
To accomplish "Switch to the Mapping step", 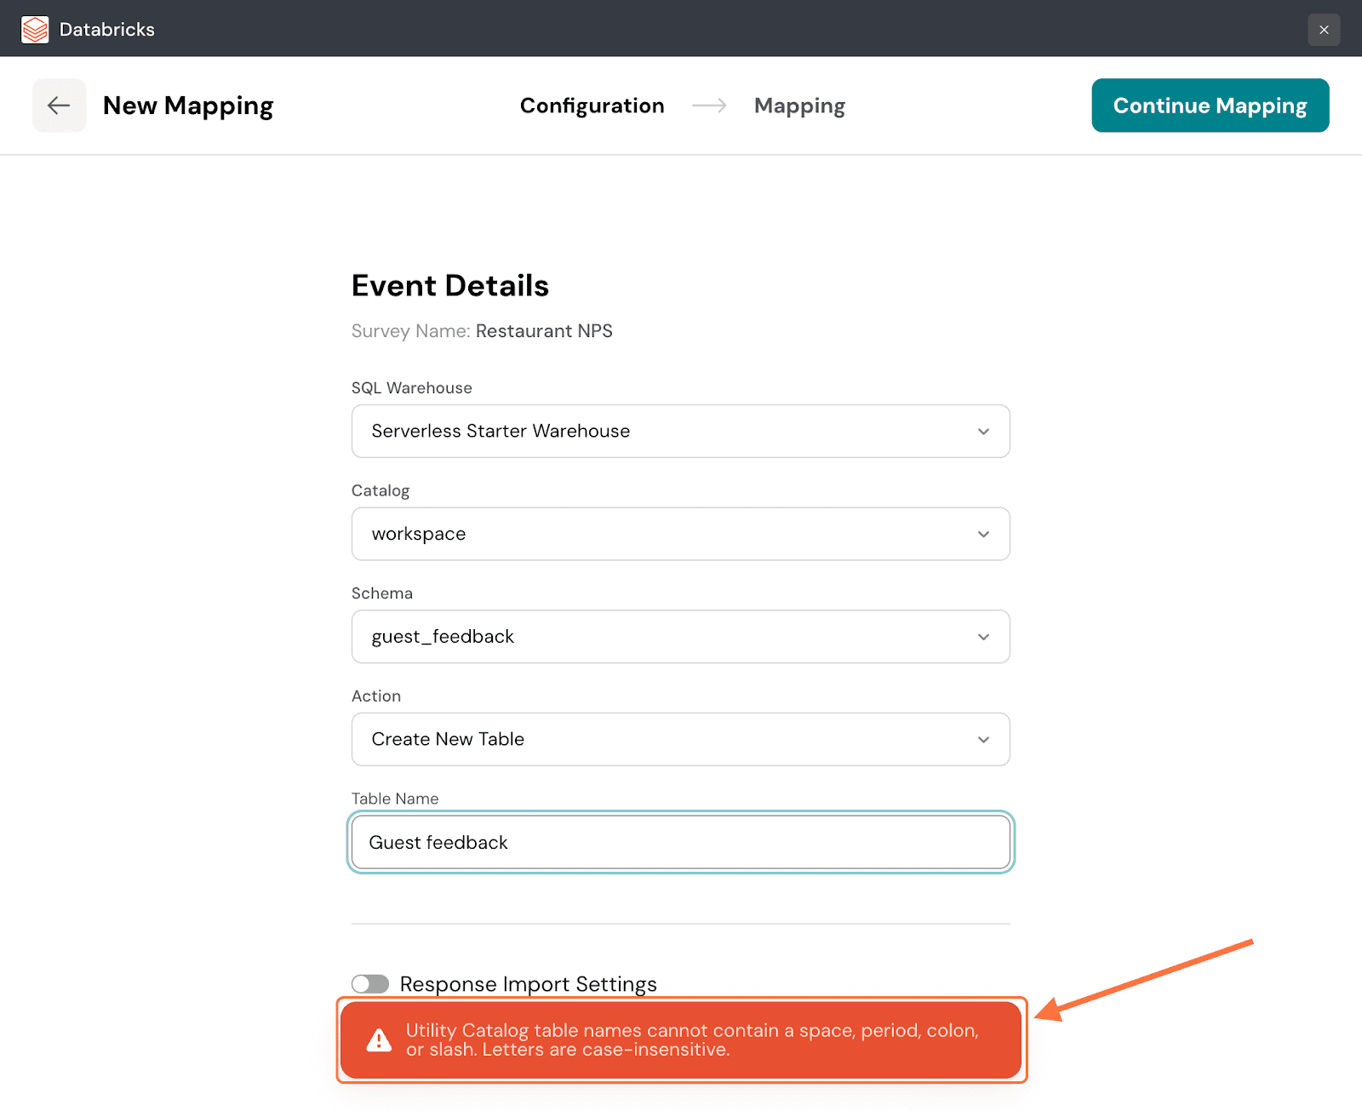I will pos(799,106).
